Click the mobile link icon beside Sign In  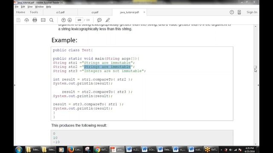(x=239, y=12)
